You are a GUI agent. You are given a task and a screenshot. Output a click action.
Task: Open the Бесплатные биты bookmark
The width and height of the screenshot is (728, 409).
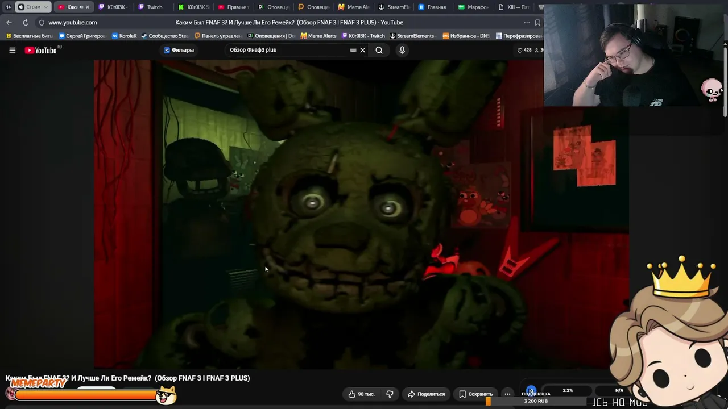click(29, 36)
